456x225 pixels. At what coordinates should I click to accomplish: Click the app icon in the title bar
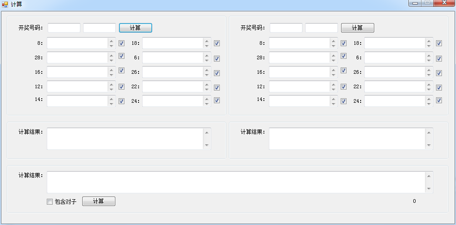[5, 4]
